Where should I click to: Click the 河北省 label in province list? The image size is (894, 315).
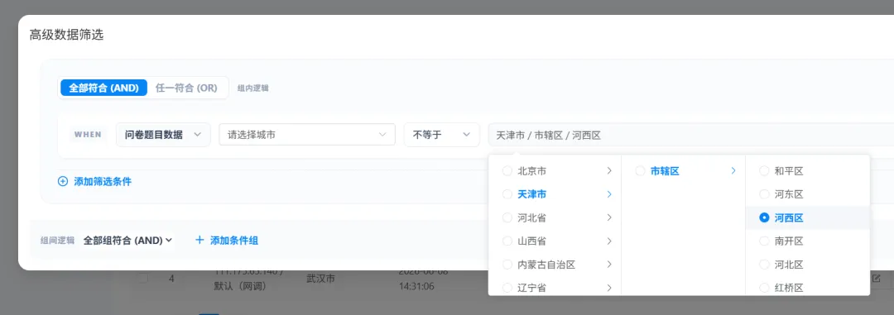point(532,217)
